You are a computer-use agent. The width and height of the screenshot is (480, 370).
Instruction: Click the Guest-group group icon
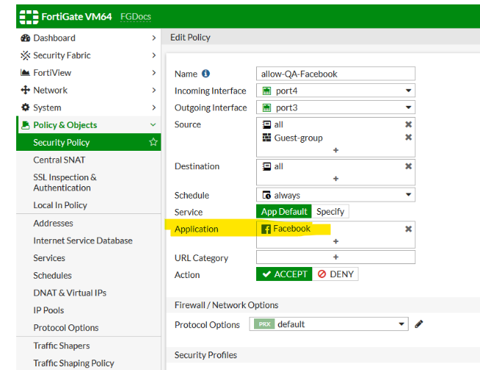tap(267, 138)
